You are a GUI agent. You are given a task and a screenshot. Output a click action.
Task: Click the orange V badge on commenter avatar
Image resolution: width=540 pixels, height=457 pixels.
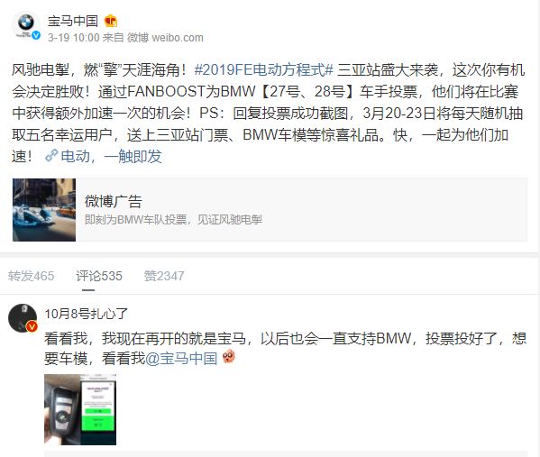point(32,325)
